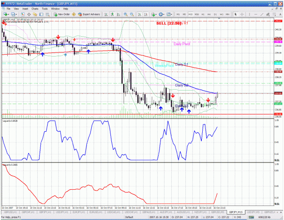Click the connection status bars icon
284x220 pixels.
pos(251,217)
